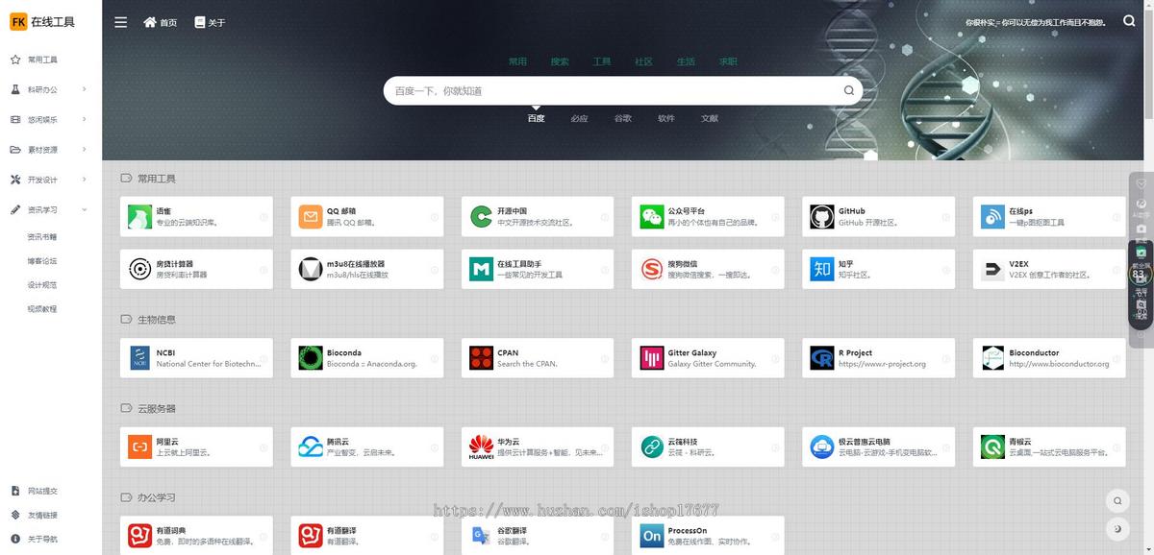The image size is (1154, 555).
Task: Open 博客论坛 submenu item
Action: point(42,261)
